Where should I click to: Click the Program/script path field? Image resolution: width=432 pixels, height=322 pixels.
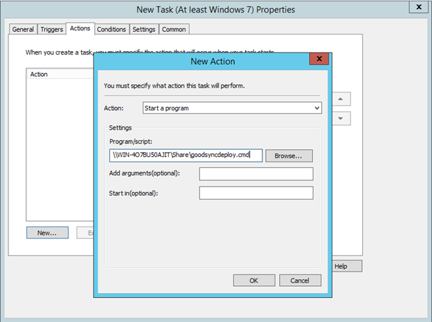186,155
